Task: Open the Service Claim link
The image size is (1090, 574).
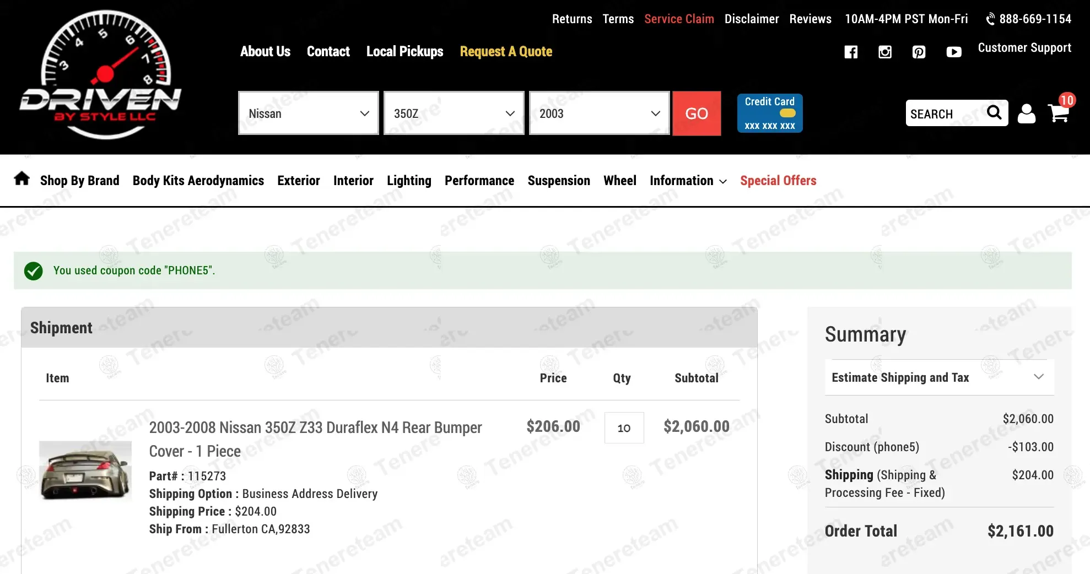Action: pos(679,19)
